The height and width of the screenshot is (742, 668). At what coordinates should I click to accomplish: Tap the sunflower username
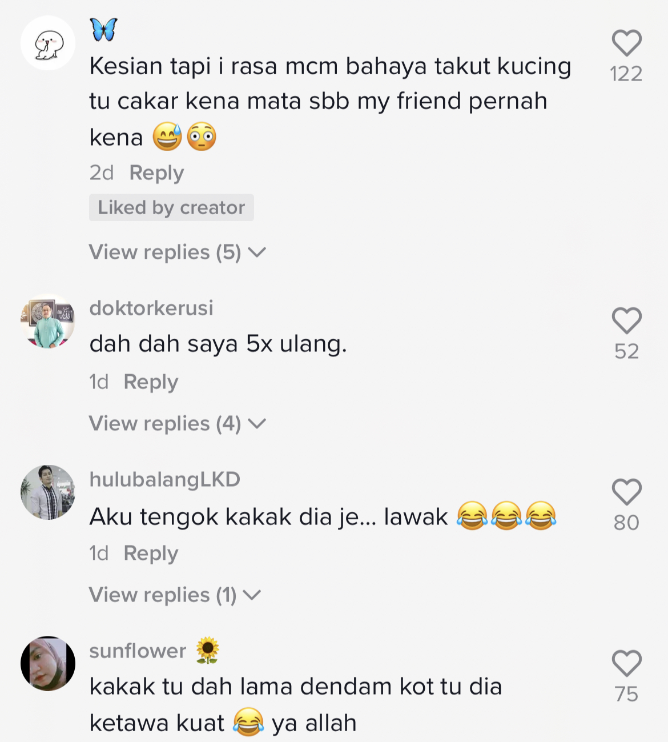click(x=138, y=651)
